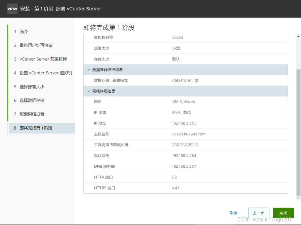The width and height of the screenshot is (301, 225).
Task: Click the 上一步 button
Action: [x=258, y=213]
